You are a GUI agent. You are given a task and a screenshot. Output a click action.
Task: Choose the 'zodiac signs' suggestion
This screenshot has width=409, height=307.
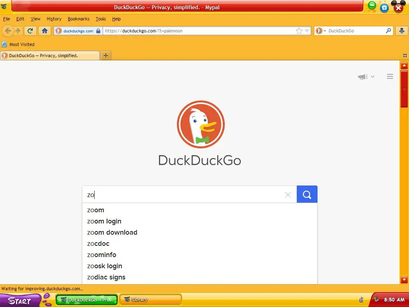(x=200, y=277)
